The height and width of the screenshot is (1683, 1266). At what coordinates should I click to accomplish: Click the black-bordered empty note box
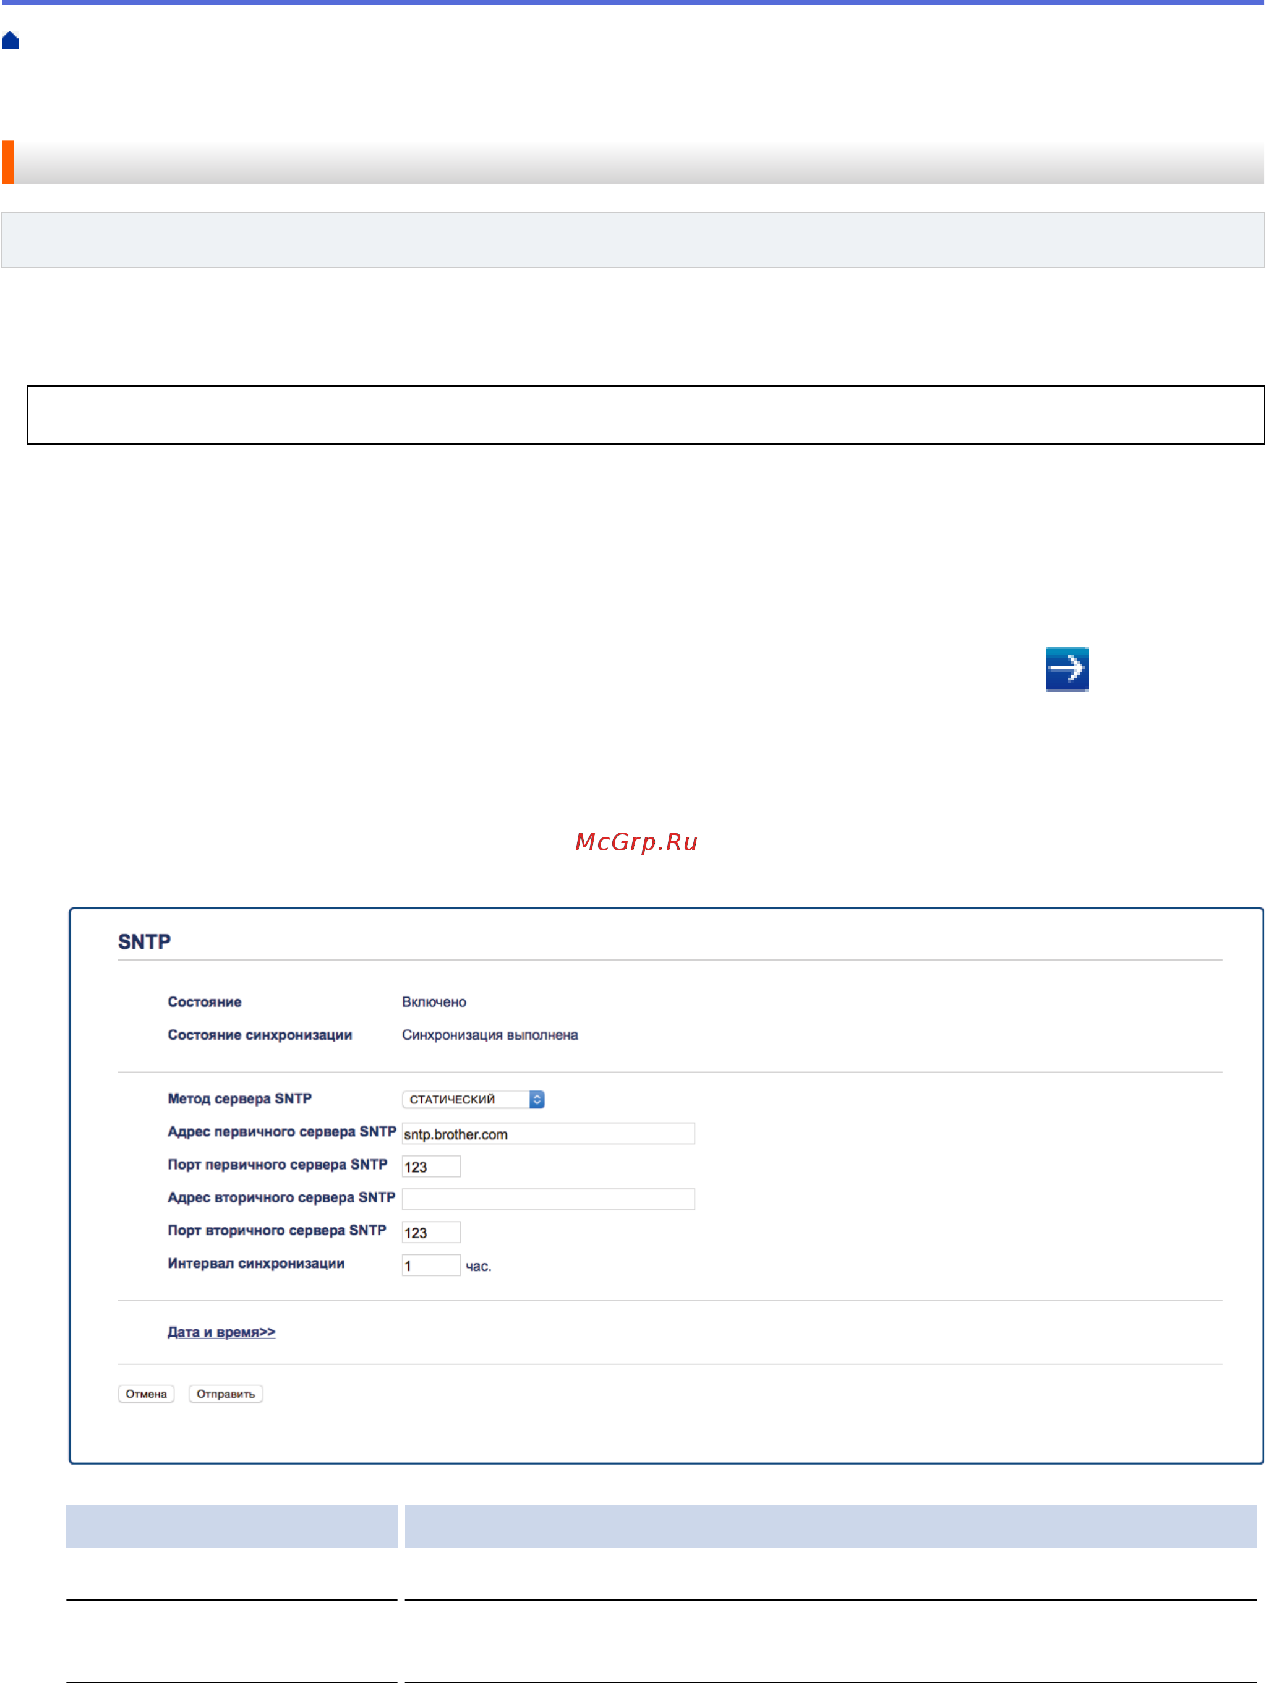[x=645, y=414]
